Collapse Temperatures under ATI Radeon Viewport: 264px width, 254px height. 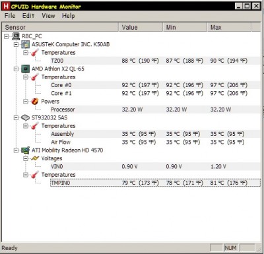pyautogui.click(x=26, y=175)
